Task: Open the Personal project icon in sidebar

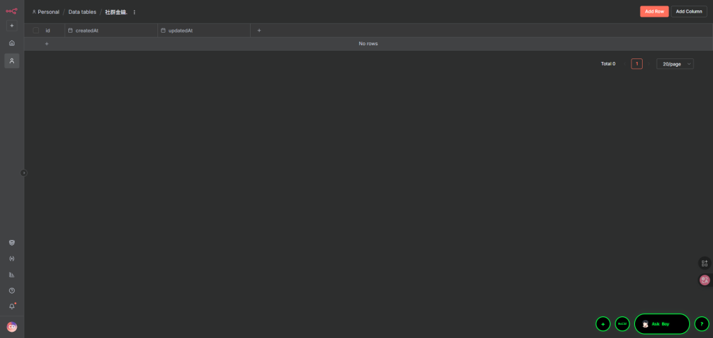Action: coord(12,61)
